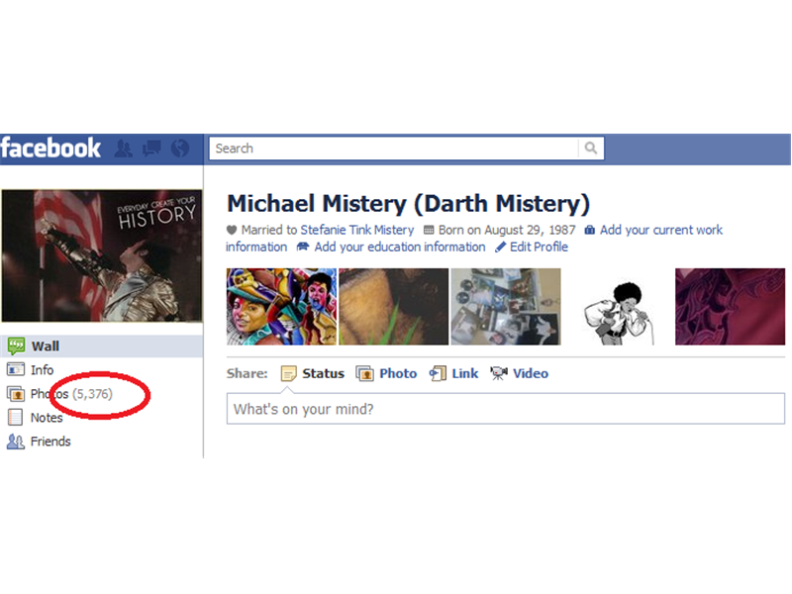Open Stefanie Tink Mistery profile link
Screen dimensions: 792x594
(x=357, y=230)
